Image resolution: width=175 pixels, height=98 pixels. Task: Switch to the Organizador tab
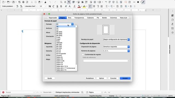pyautogui.click(x=53, y=18)
